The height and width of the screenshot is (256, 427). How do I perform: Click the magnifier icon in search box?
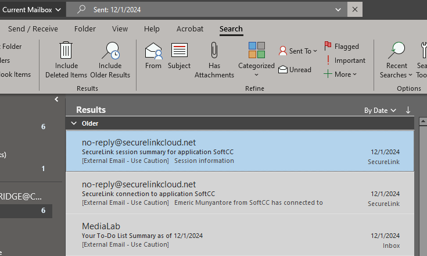click(81, 9)
